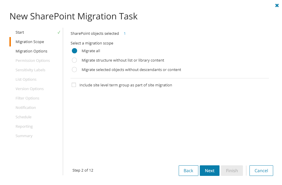Image resolution: width=282 pixels, height=185 pixels.
Task: Enable Include site level term group checkbox
Action: click(74, 85)
